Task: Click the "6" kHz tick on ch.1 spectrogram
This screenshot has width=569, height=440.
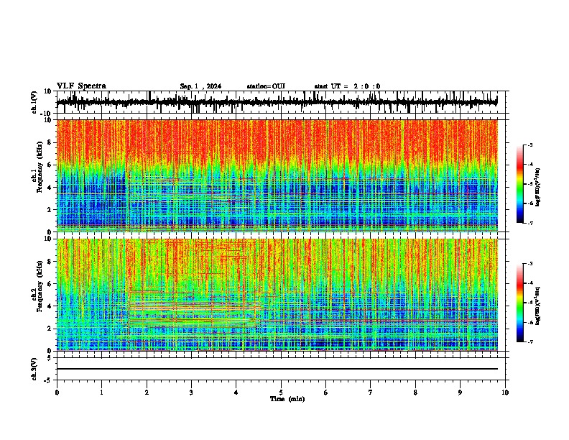Action: [50, 165]
